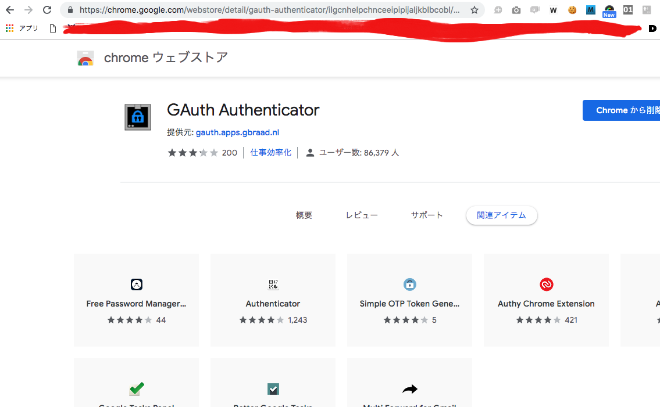
Task: Open Multi Forward for Gmail arrow icon
Action: (x=409, y=389)
